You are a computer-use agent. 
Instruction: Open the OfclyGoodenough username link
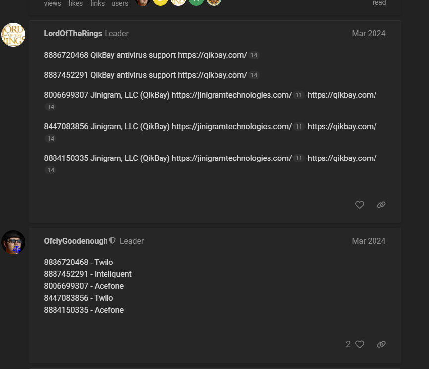tap(75, 241)
